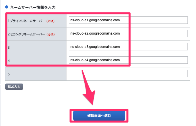This screenshot has width=196, height=126.
Task: Click the row number 4 label
Action: pyautogui.click(x=9, y=61)
